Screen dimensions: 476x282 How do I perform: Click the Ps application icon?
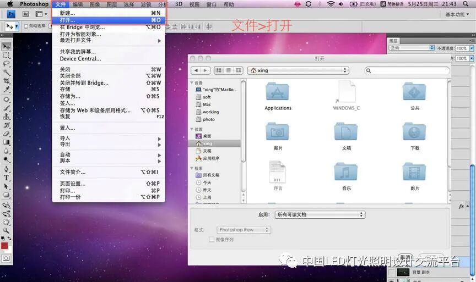tap(11, 14)
